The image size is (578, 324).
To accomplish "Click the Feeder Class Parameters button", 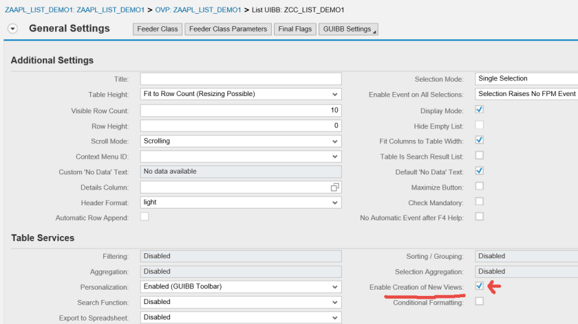I will [228, 30].
